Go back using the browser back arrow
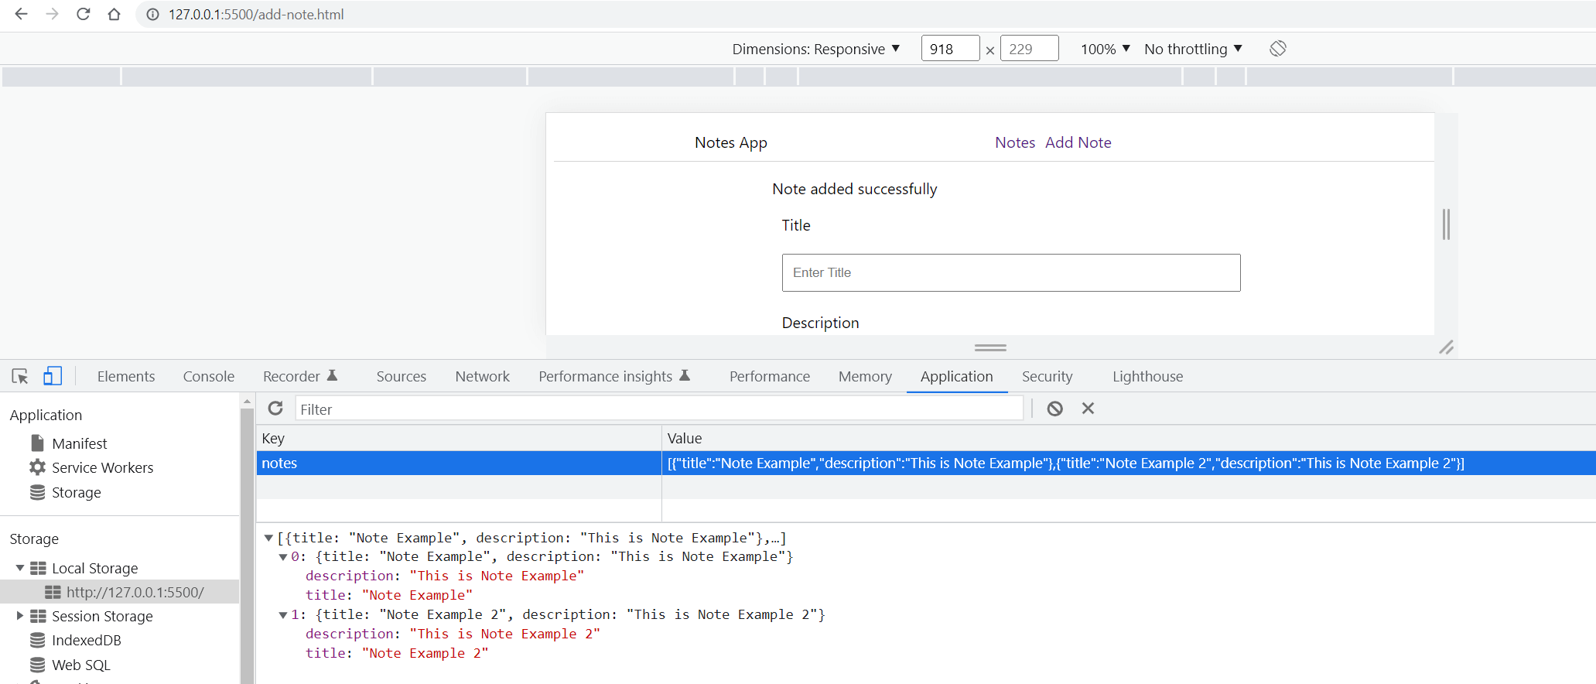The width and height of the screenshot is (1596, 684). (21, 14)
